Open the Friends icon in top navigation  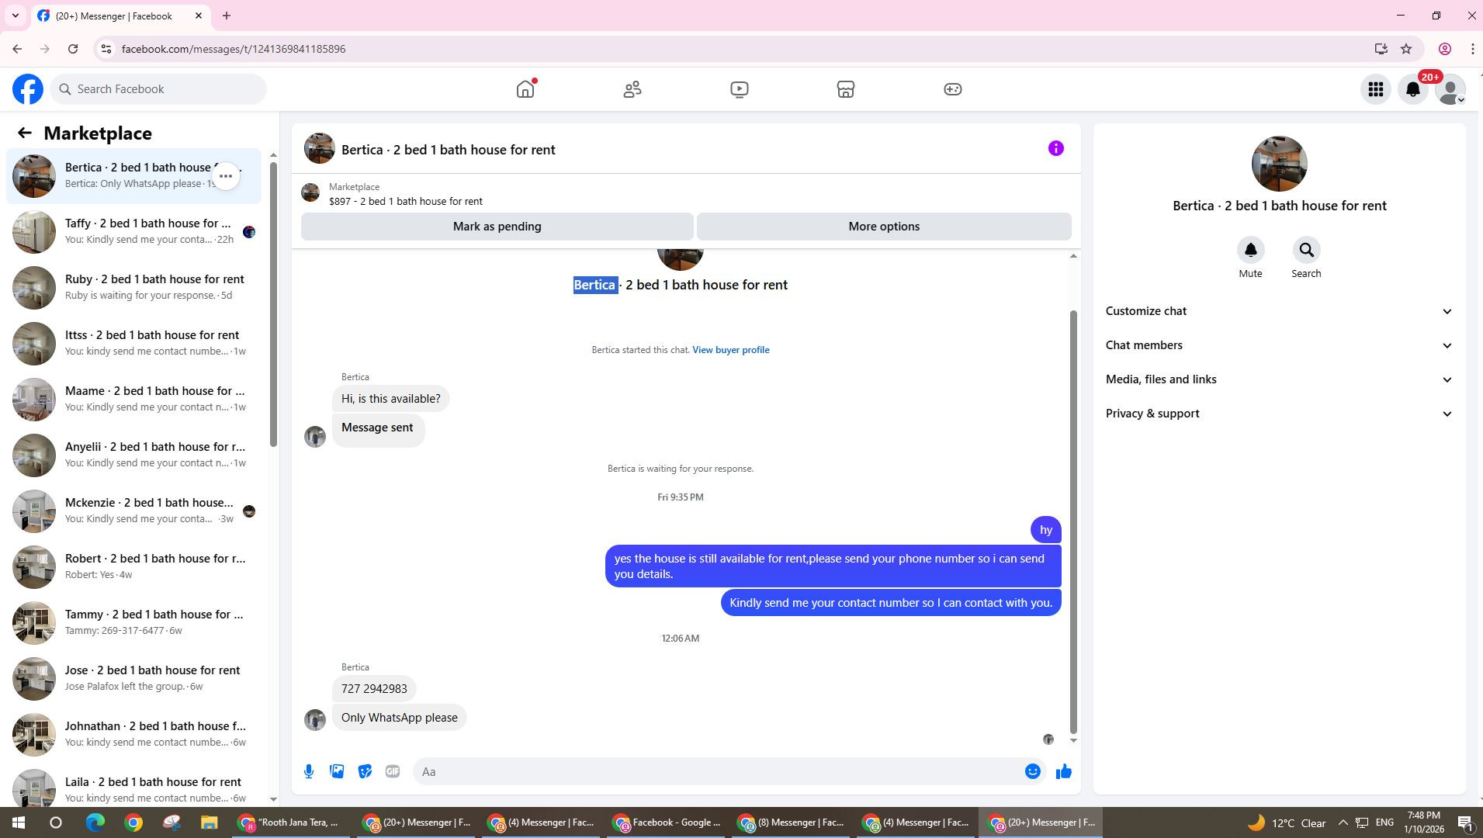(x=632, y=89)
